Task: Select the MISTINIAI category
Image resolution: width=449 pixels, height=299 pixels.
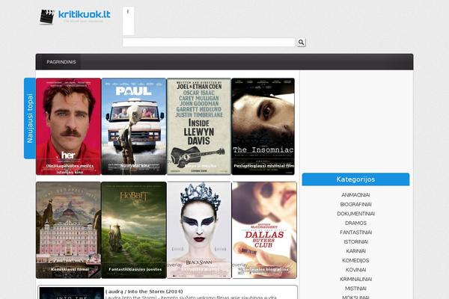Action: pos(355,289)
